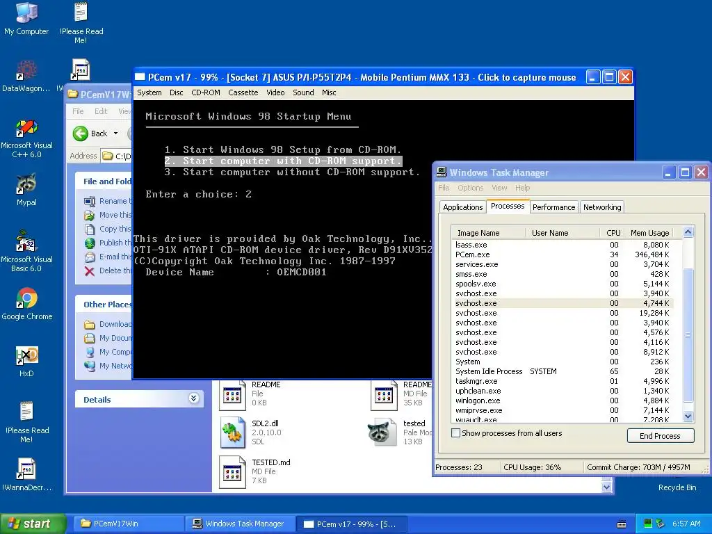Image resolution: width=712 pixels, height=534 pixels.
Task: Click the green Back arrow in Explorer
Action: point(81,133)
